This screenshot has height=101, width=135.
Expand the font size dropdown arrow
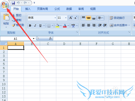66,18
